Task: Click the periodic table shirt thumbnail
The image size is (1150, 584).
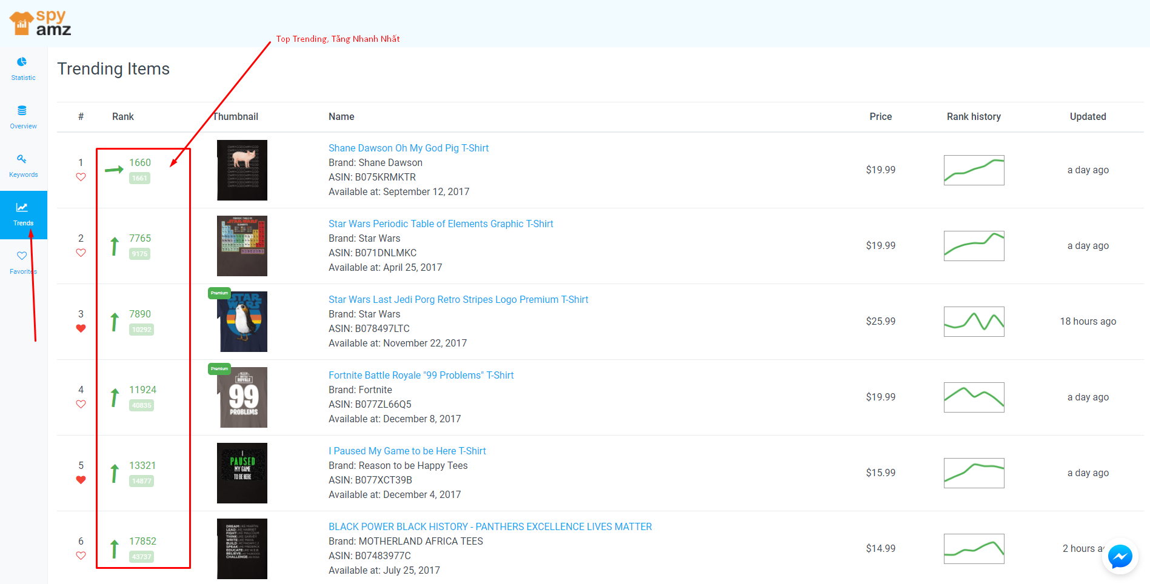Action: pos(242,246)
